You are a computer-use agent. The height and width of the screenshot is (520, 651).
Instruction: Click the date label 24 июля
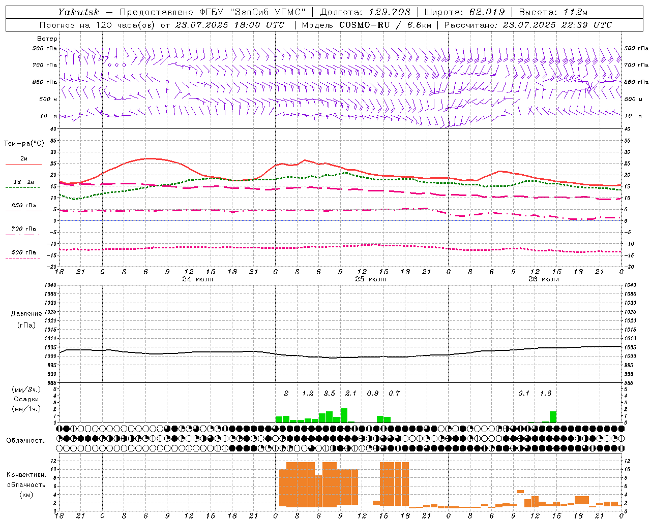(198, 279)
